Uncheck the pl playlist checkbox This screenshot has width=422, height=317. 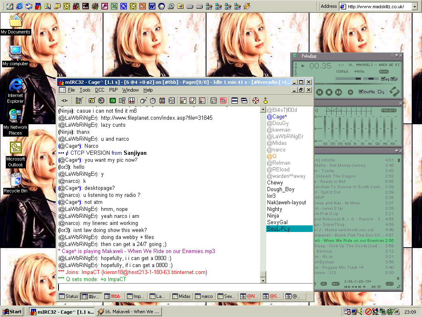coord(392,79)
